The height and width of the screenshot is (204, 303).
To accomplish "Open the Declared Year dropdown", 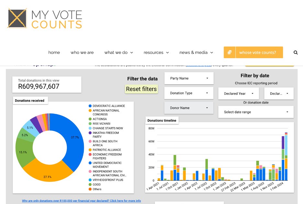I will [239, 93].
